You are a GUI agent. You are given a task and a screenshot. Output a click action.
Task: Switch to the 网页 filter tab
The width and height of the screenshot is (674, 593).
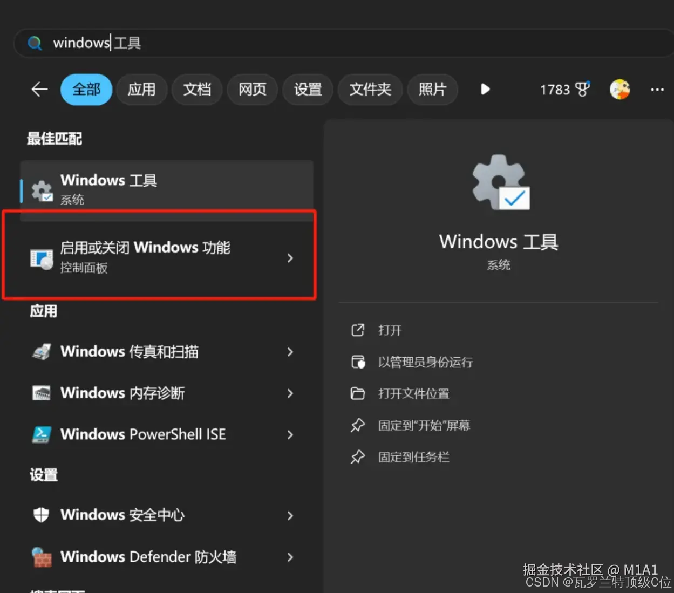(253, 89)
